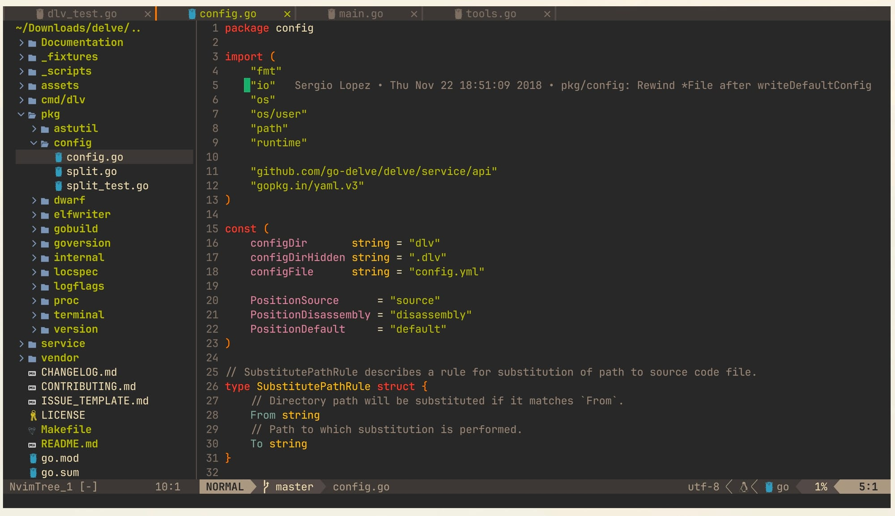This screenshot has height=516, width=895.
Task: Switch to the dlv_test.go tab
Action: tap(82, 14)
